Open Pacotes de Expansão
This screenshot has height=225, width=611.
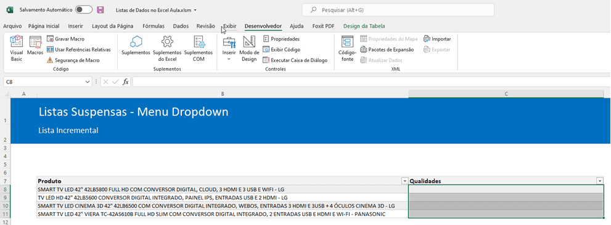(x=387, y=49)
